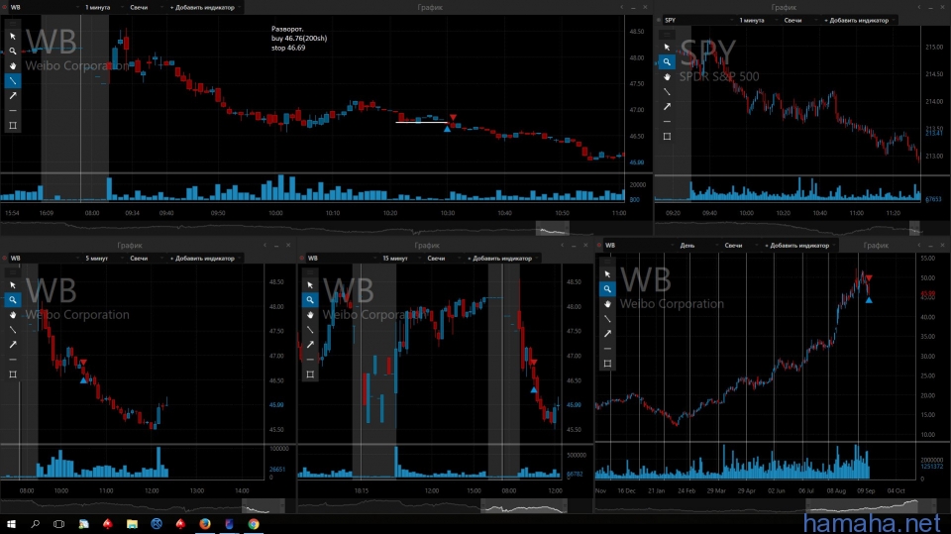The height and width of the screenshot is (534, 951).
Task: Select the hand pan tool in WB 1-minute chart
Action: (13, 65)
